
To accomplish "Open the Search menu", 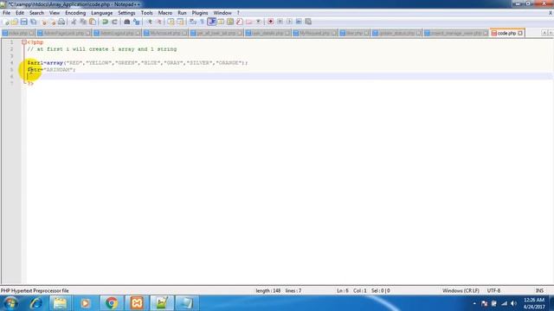I will (36, 13).
